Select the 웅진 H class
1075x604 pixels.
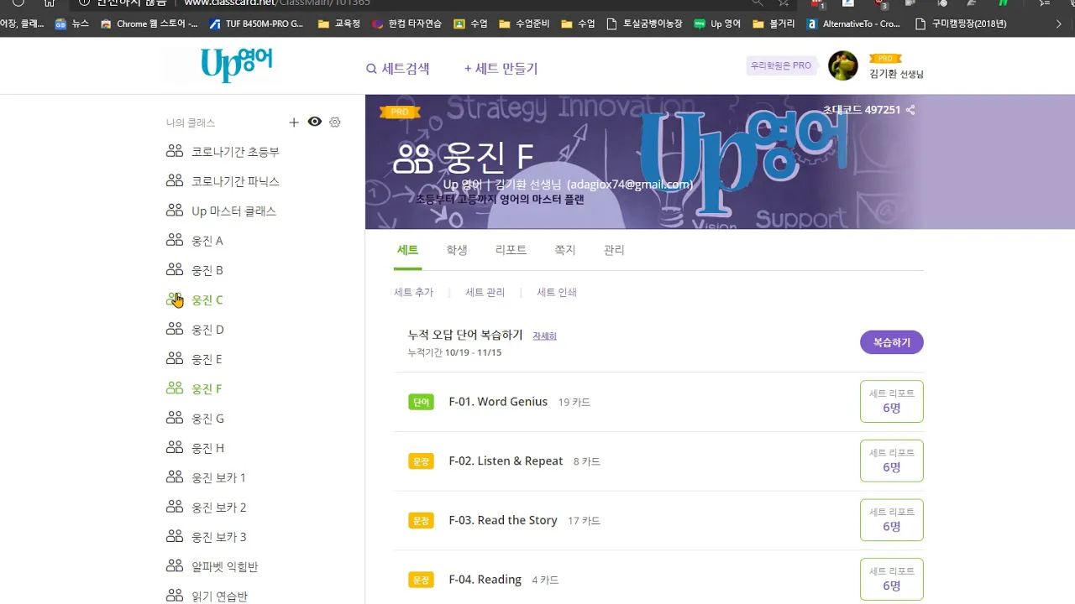pos(195,448)
